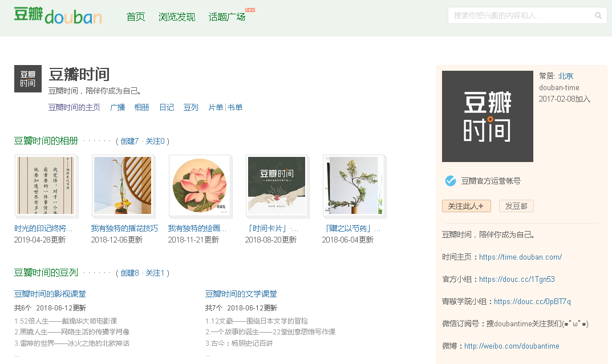Open the 关注1 doulist link
The height and width of the screenshot is (364, 612).
click(155, 273)
